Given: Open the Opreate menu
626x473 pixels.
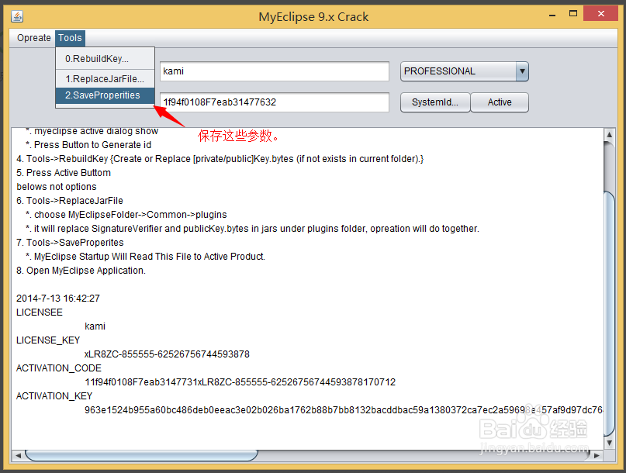Looking at the screenshot, I should click(x=34, y=38).
